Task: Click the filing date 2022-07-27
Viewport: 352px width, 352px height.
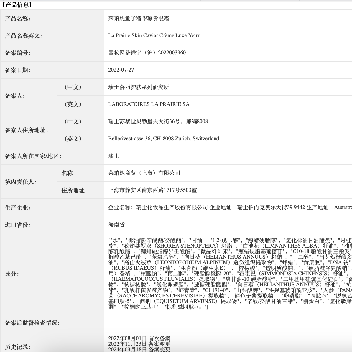Action: coord(121,70)
